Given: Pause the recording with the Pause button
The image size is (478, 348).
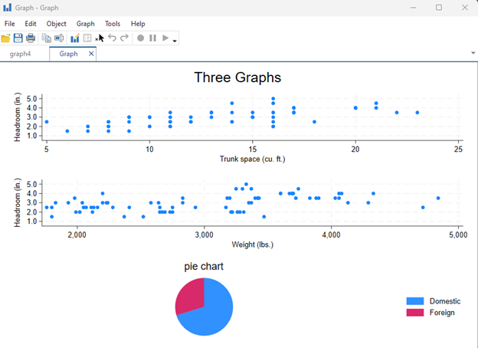Looking at the screenshot, I should point(152,38).
